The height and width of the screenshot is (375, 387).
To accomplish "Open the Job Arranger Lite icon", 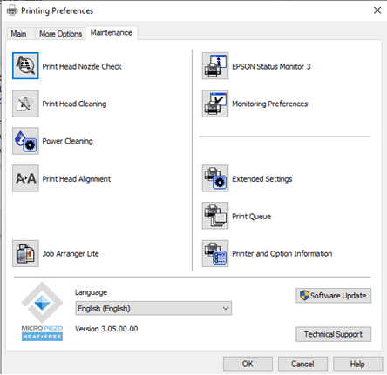I will point(25,253).
